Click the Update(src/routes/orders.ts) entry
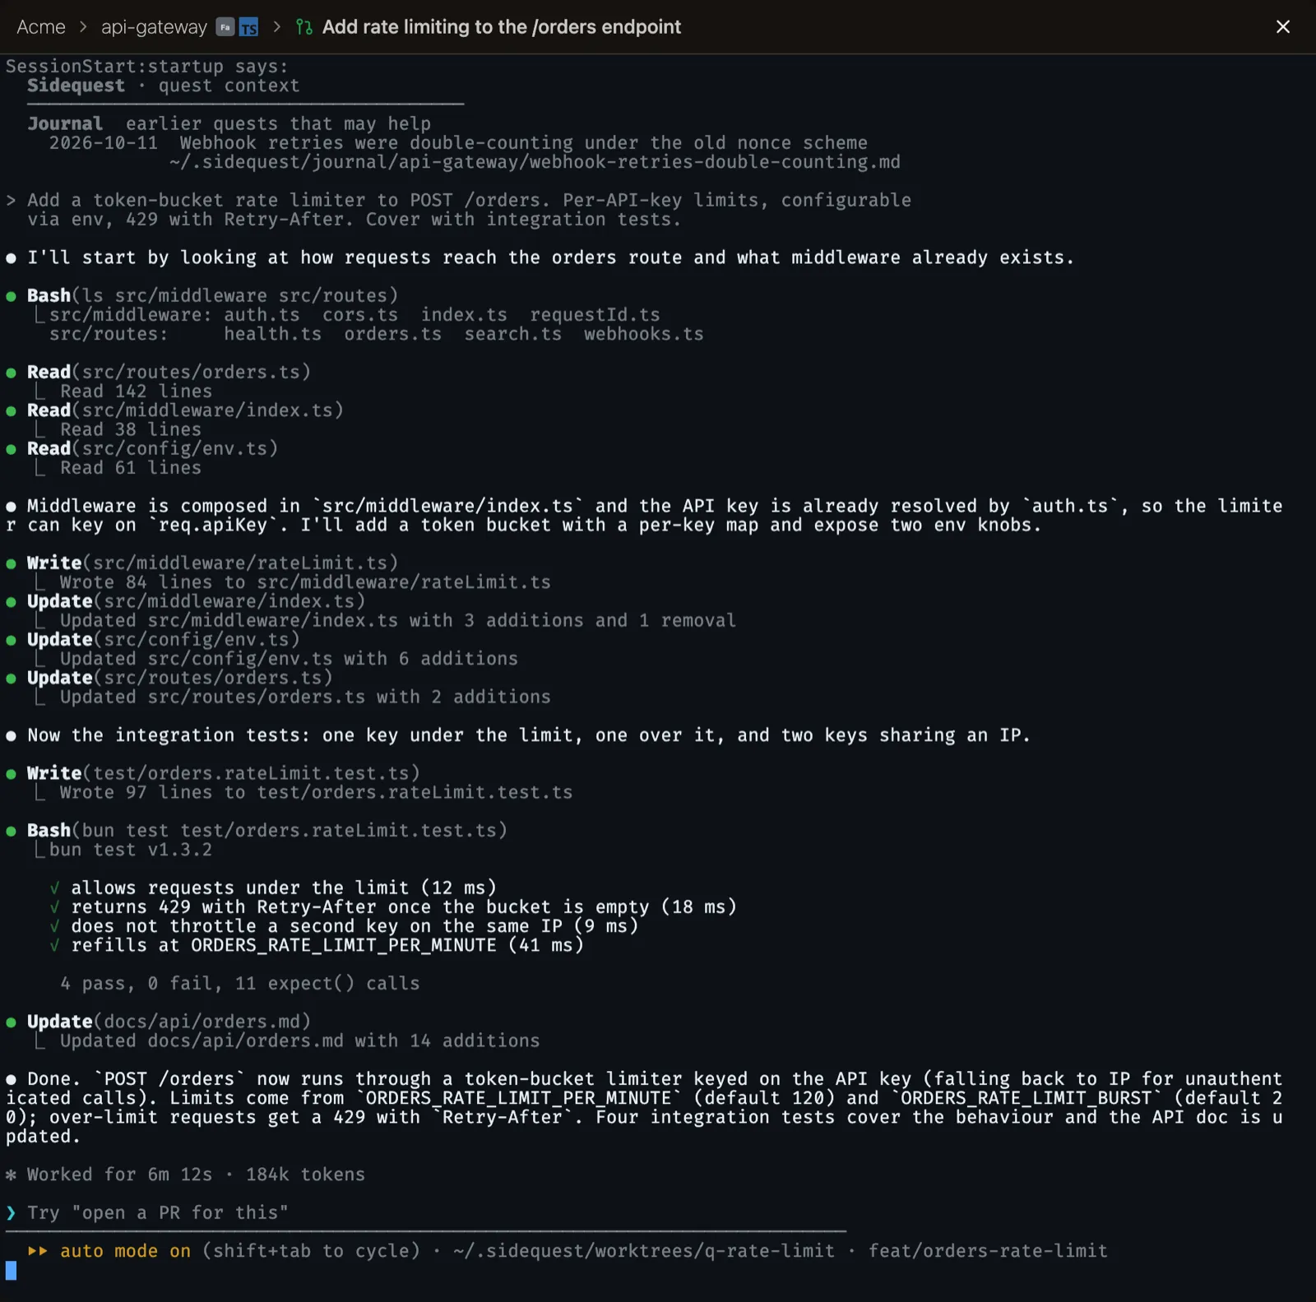 179,678
